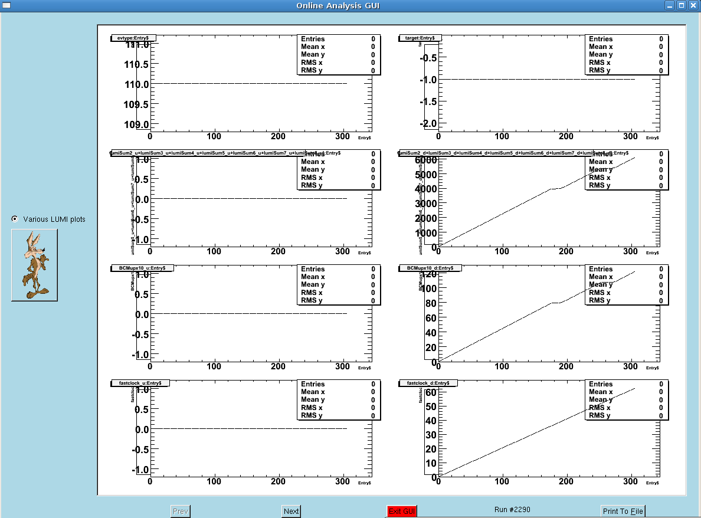
Task: Click Print To File button
Action: (623, 512)
